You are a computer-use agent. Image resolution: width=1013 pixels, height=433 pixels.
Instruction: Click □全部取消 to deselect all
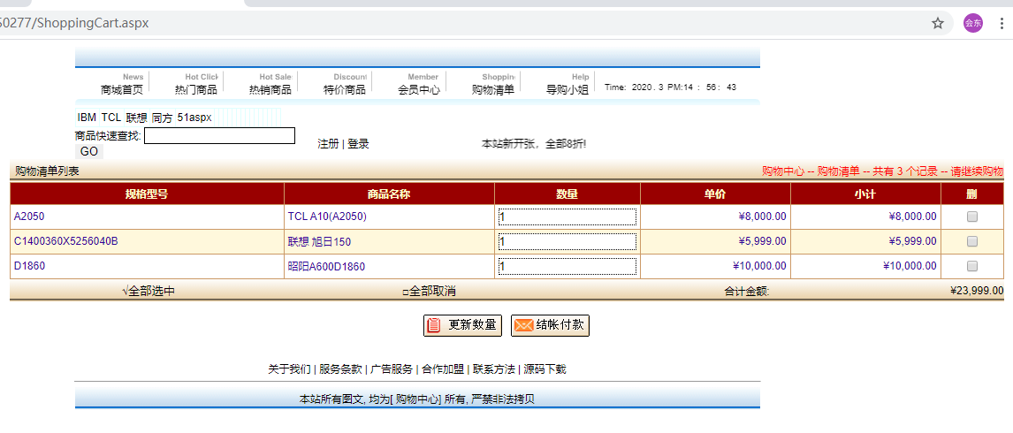[429, 292]
